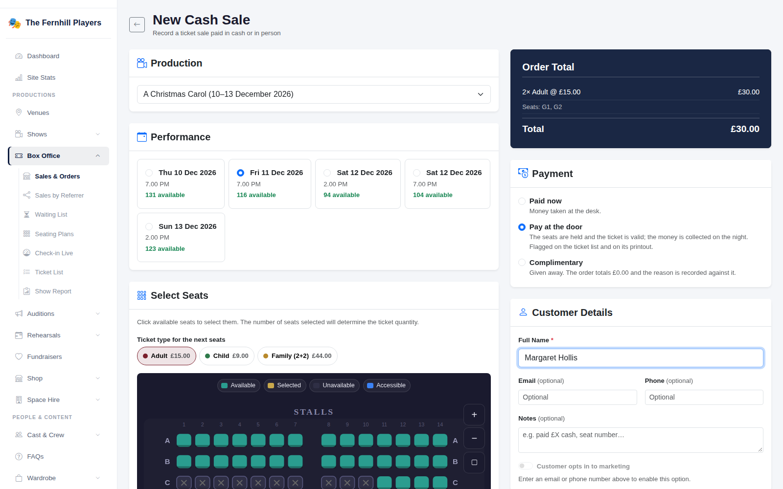Select Sat 12 Dec 2026 7.00 PM performance
Screen dimensions: 783x489
tap(447, 184)
